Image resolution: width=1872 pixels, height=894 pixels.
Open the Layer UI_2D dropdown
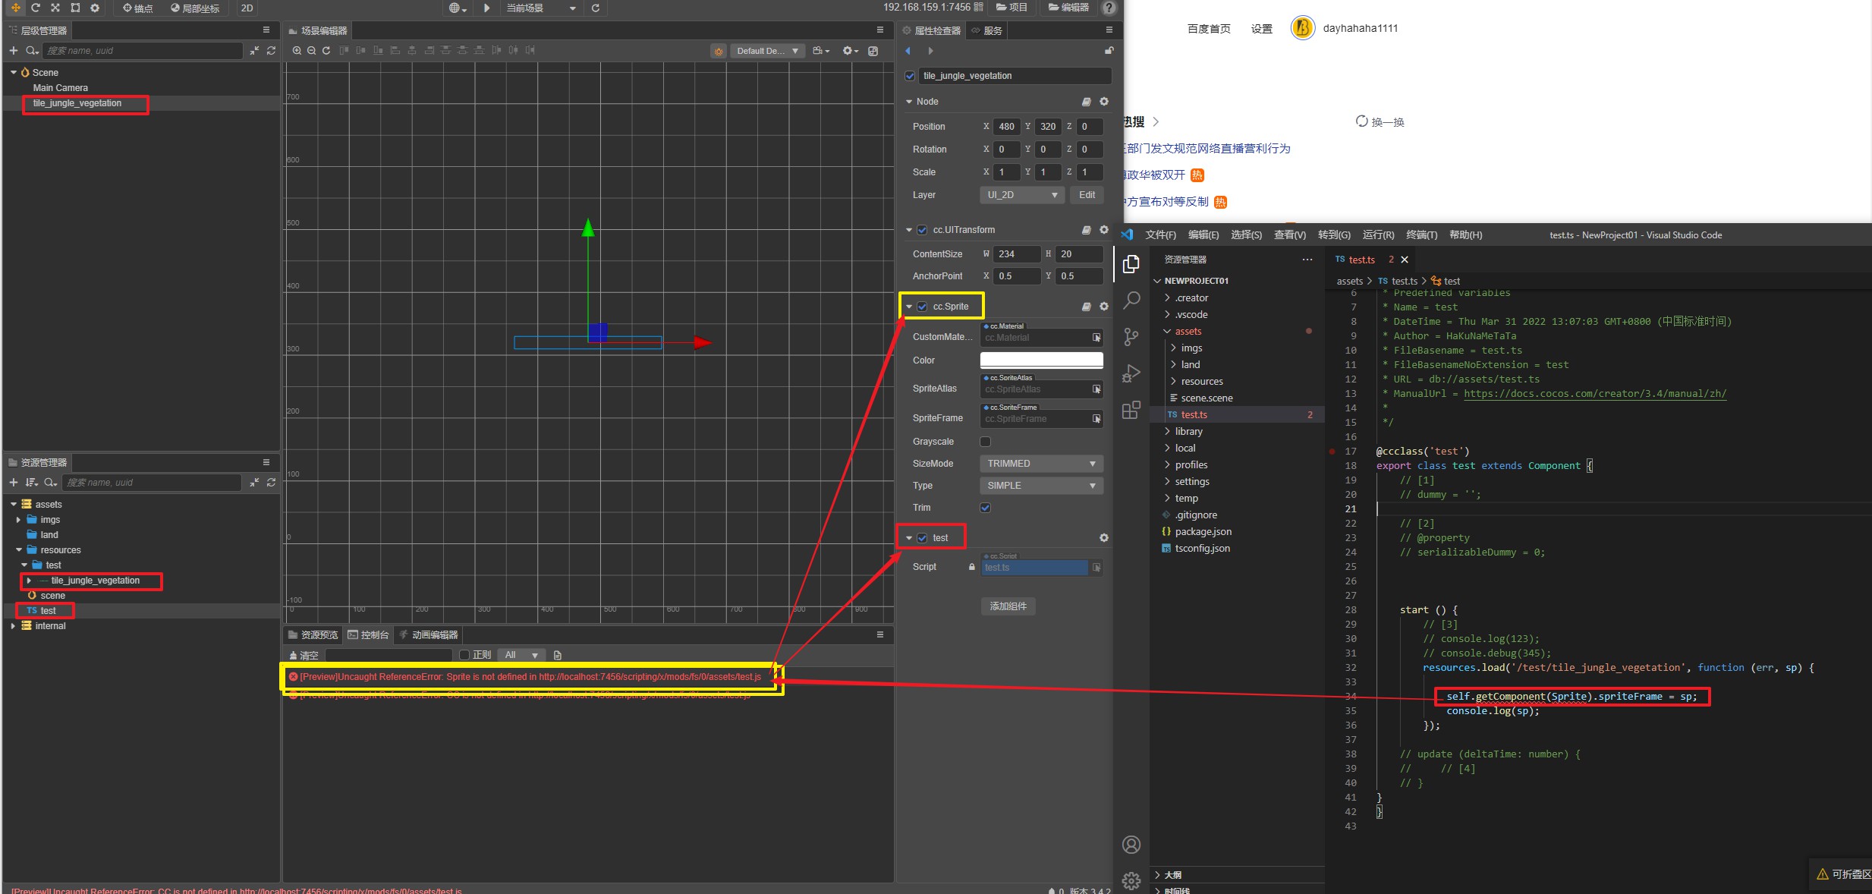[x=1021, y=195]
